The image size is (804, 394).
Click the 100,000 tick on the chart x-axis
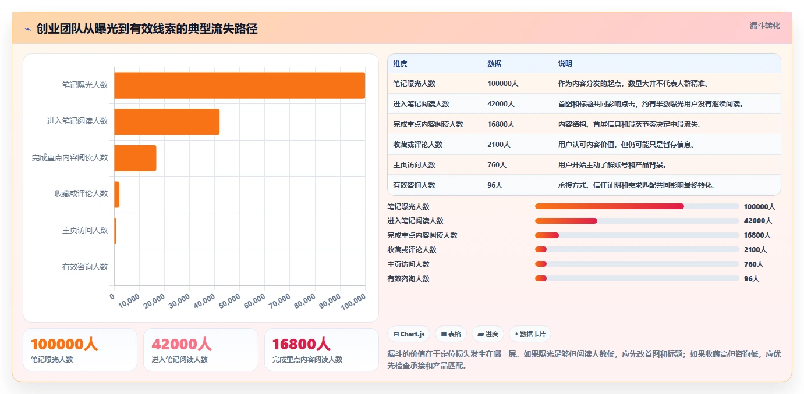click(x=353, y=301)
